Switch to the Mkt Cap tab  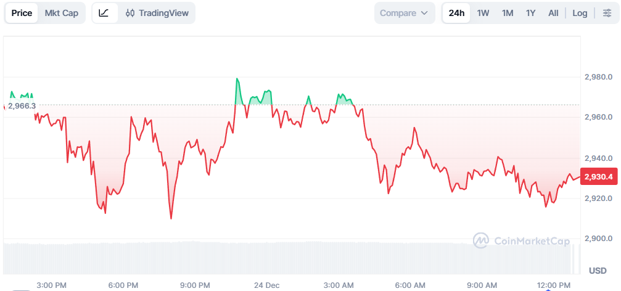coord(62,13)
